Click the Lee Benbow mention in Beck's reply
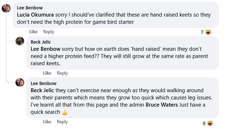227x130 pixels. (x=45, y=49)
